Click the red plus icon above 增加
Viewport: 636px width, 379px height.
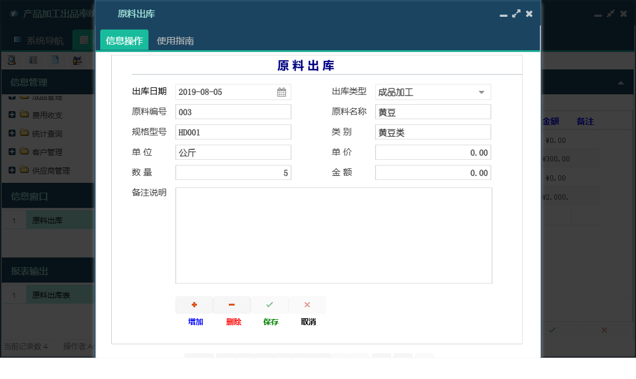click(x=194, y=305)
